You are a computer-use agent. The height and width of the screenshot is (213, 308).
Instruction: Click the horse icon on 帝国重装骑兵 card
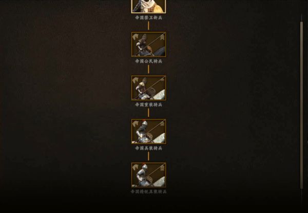[136, 80]
